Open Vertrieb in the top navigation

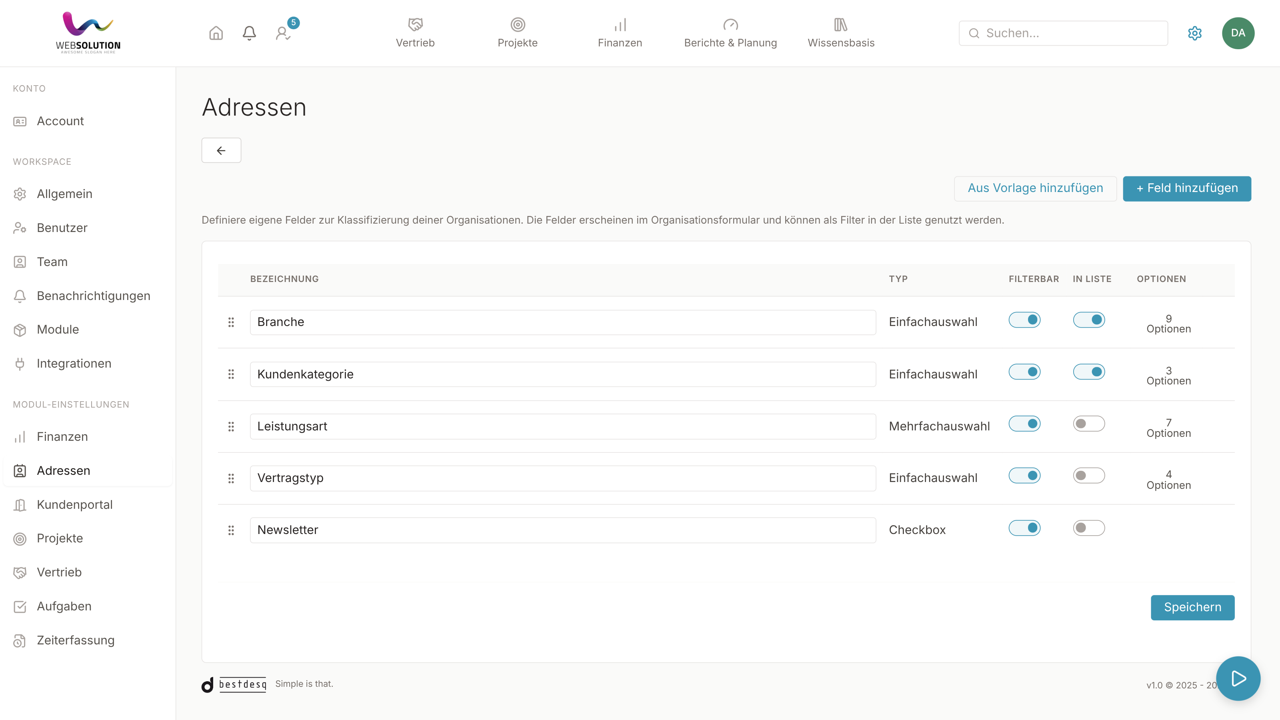415,33
